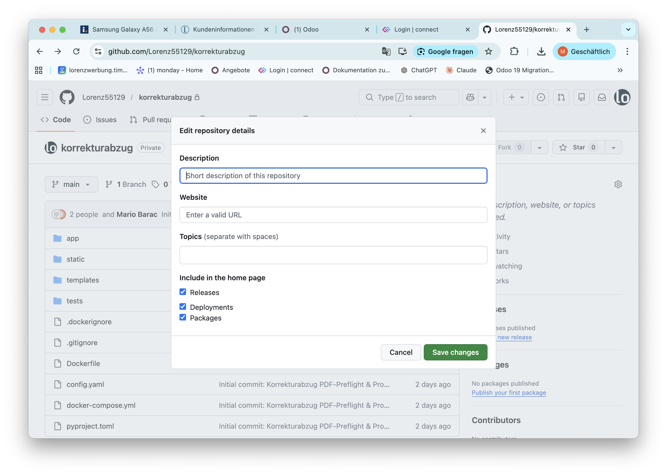Image resolution: width=667 pixels, height=476 pixels.
Task: Uncheck the Releases checkbox
Action: (x=183, y=292)
